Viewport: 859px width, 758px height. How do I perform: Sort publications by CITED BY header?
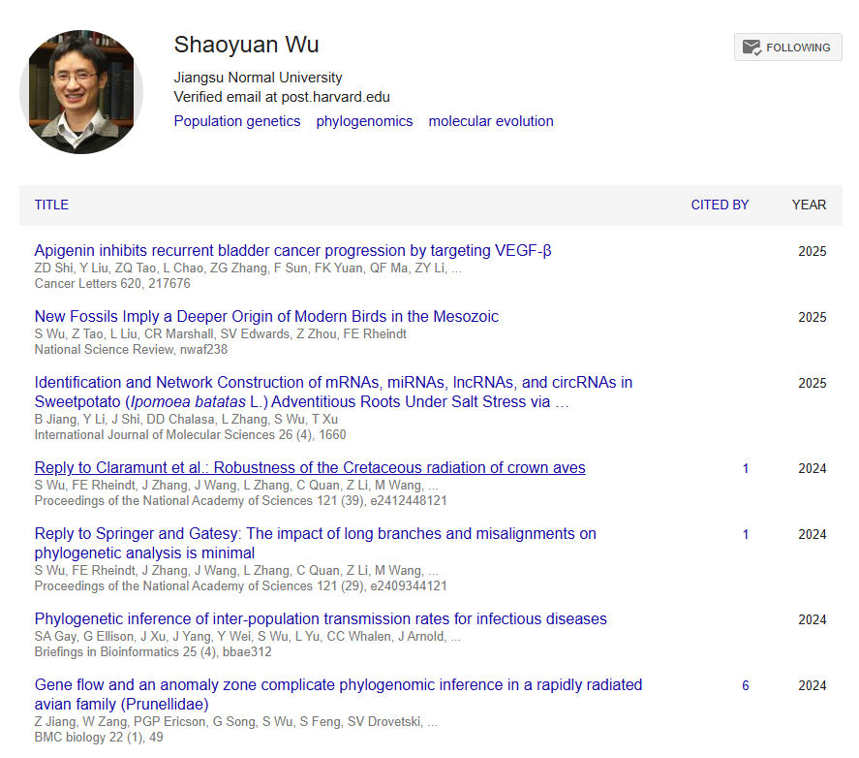[x=720, y=205]
